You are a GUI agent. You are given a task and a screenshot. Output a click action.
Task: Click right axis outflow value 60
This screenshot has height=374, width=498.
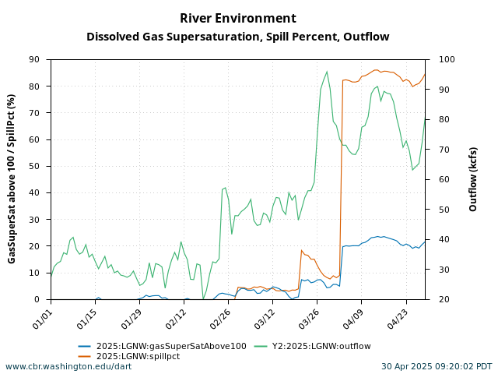(x=444, y=179)
